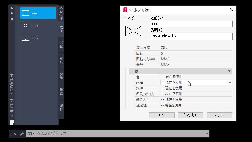Click the 名前 name input field

click(x=191, y=24)
